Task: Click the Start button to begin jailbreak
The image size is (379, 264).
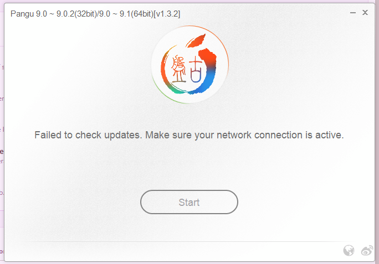Action: 189,202
